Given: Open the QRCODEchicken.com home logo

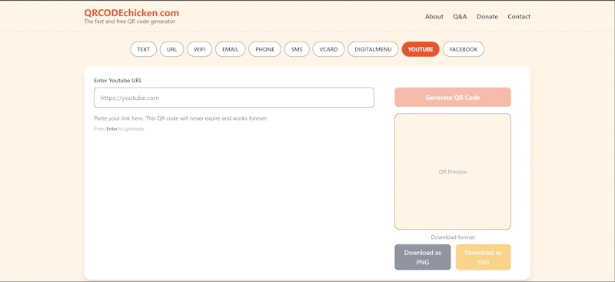Looking at the screenshot, I should coord(131,13).
